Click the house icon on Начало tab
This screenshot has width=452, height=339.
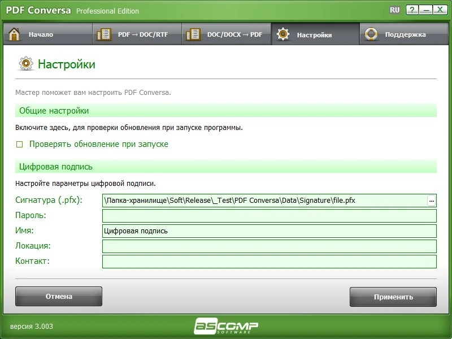pyautogui.click(x=14, y=34)
